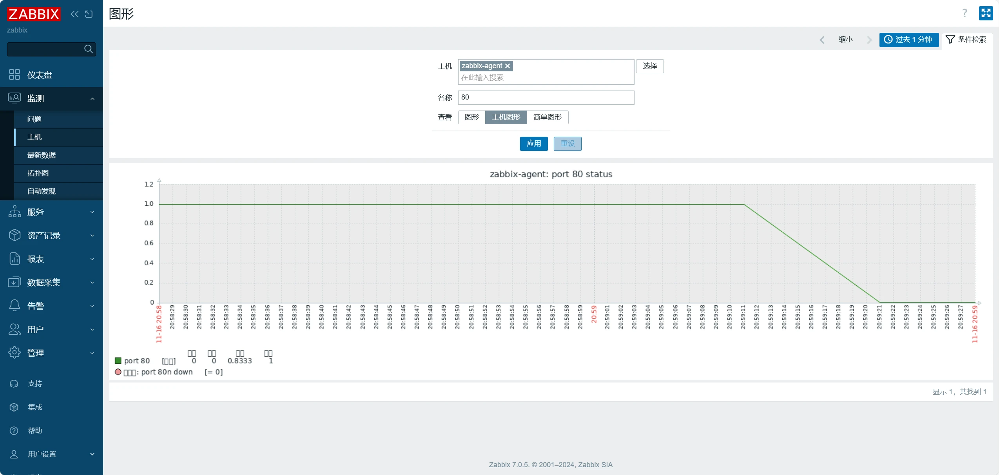Select the 简单图形 view option
The image size is (999, 475).
(547, 117)
